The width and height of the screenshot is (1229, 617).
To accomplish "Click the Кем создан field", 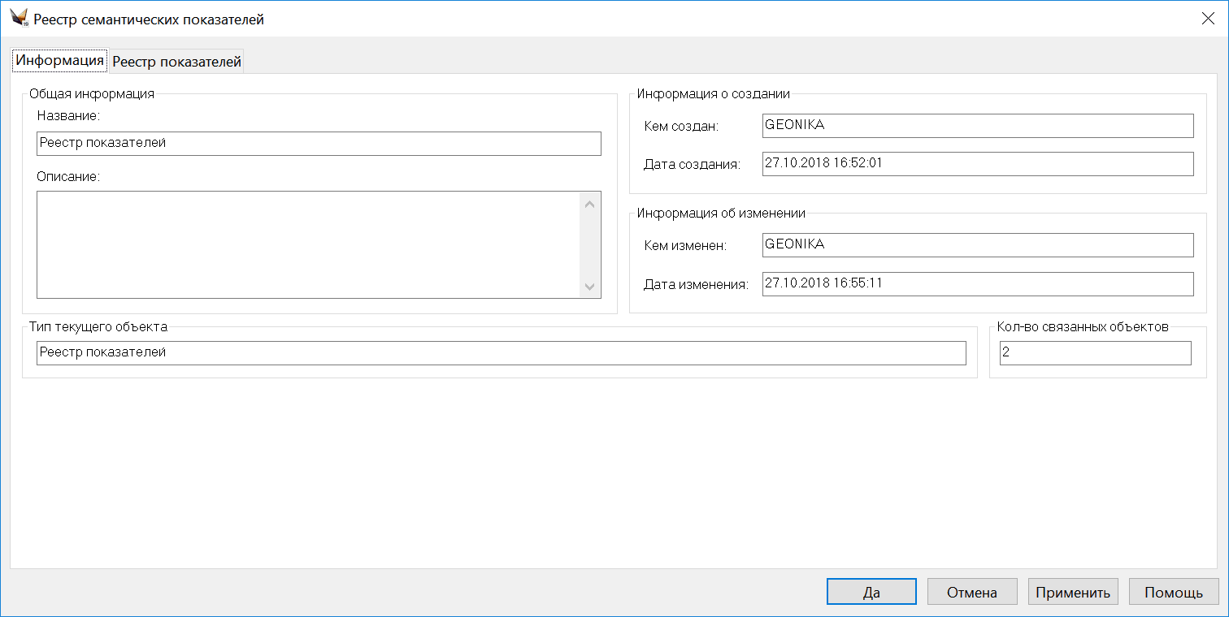I will (x=977, y=126).
